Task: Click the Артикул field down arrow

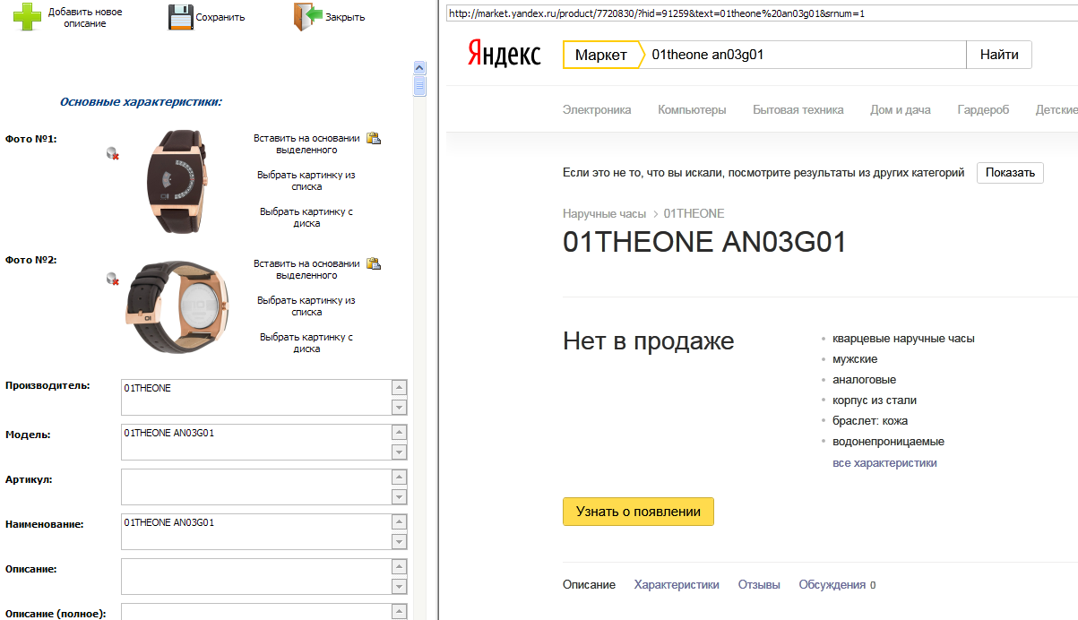Action: coord(400,496)
